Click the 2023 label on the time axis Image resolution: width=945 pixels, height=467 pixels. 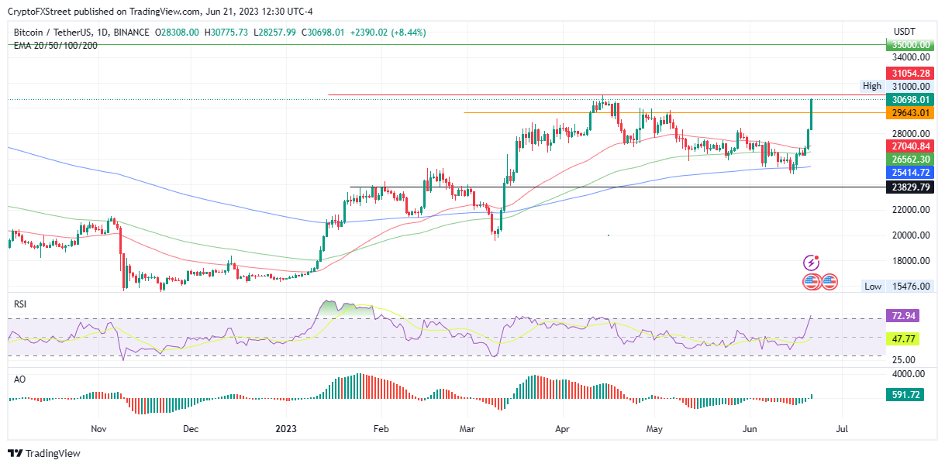point(286,428)
